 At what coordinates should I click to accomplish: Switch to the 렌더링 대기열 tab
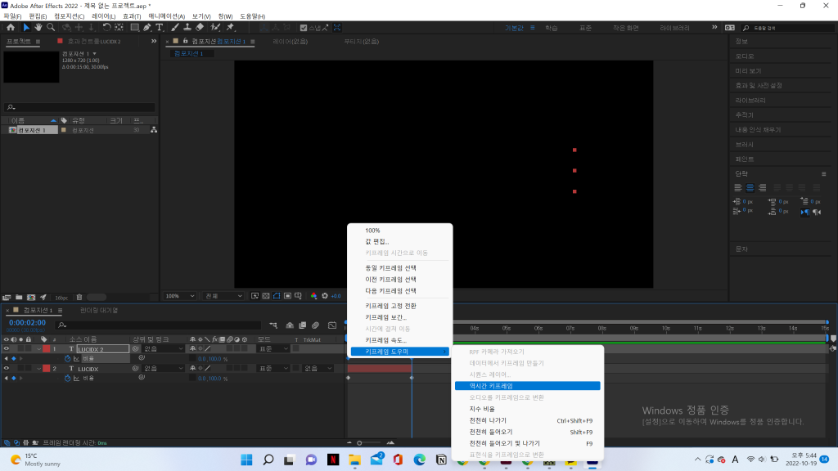tap(99, 310)
